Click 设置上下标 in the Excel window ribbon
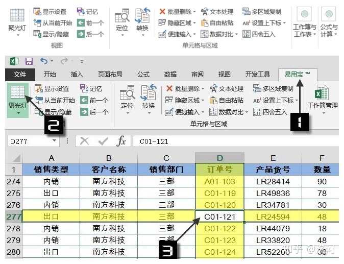 coord(275,101)
